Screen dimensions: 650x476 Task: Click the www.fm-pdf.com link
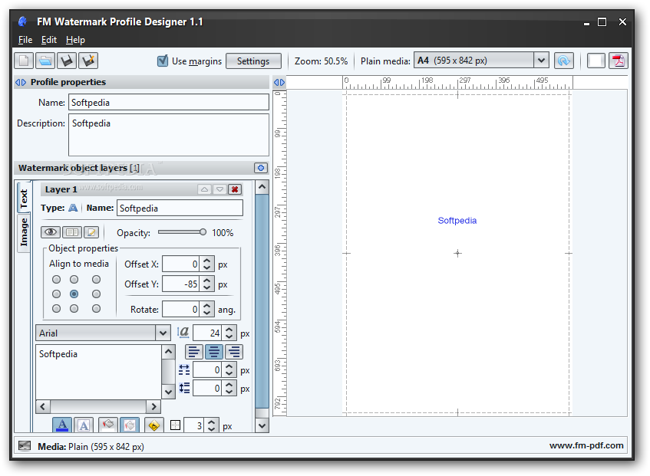pyautogui.click(x=586, y=445)
